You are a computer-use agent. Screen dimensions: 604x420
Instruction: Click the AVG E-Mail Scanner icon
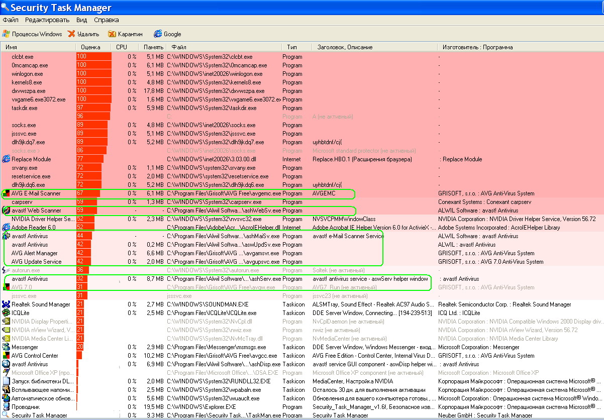tap(6, 193)
